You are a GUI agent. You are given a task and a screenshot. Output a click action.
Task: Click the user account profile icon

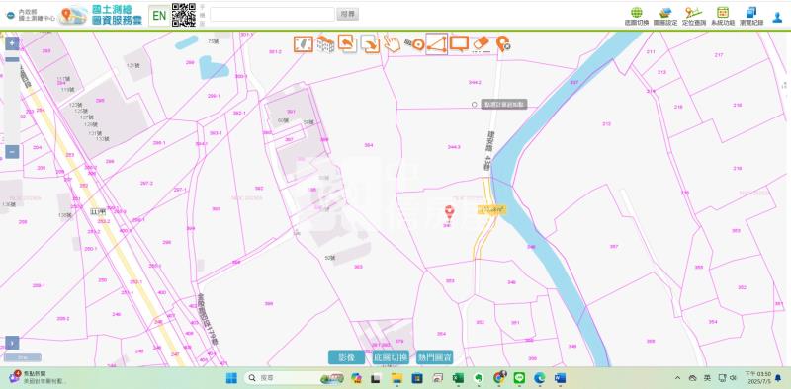click(777, 17)
